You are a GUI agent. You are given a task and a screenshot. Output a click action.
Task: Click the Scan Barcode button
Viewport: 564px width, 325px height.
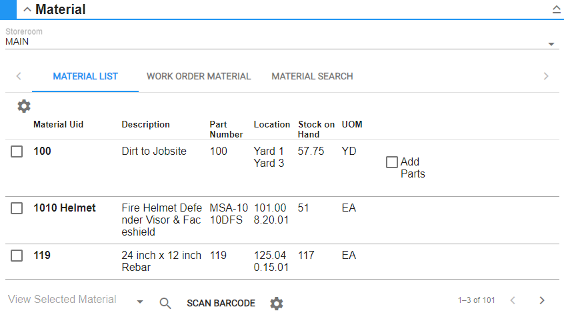pyautogui.click(x=221, y=303)
